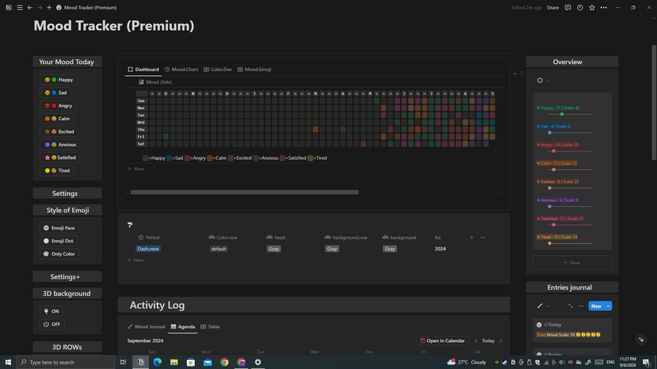This screenshot has height=369, width=657.
Task: Set today's mood to Happy
Action: 58,80
